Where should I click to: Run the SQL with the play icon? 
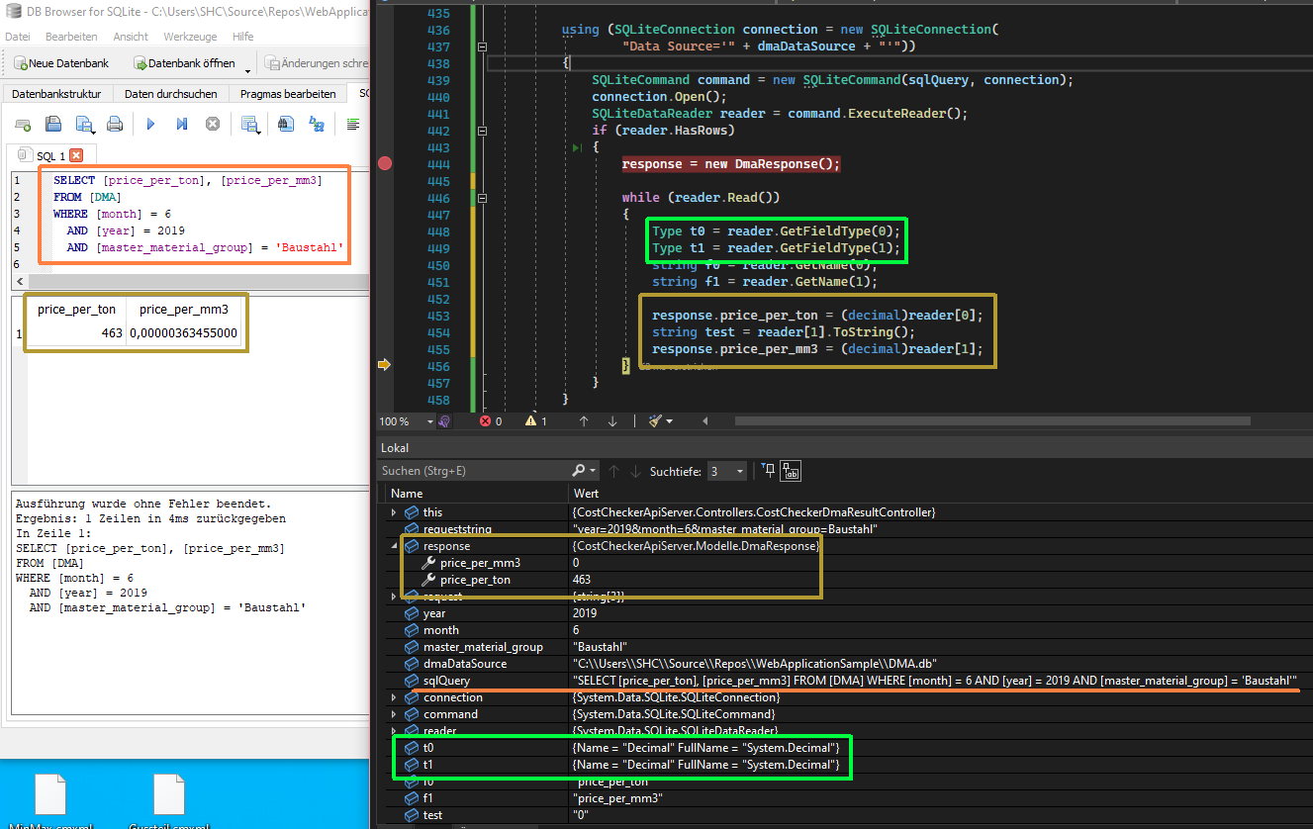click(x=151, y=125)
